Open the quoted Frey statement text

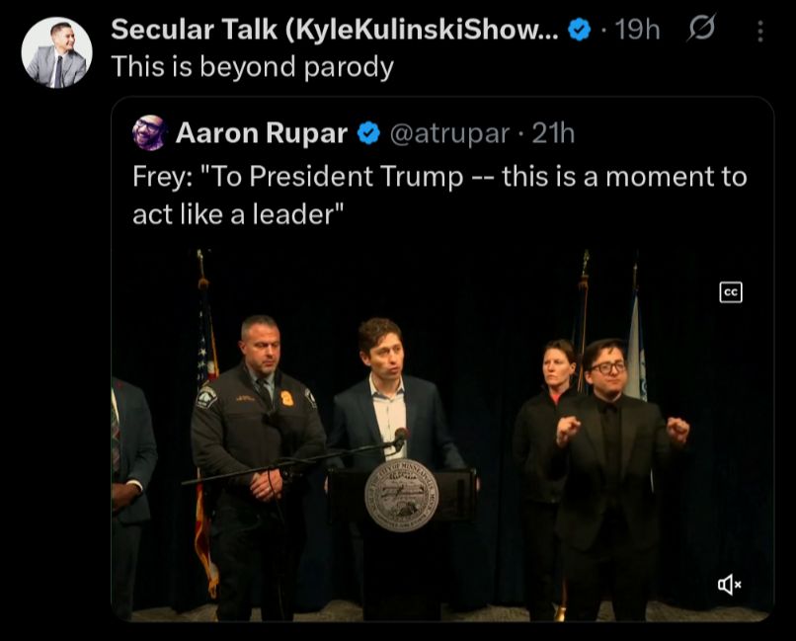tap(439, 195)
